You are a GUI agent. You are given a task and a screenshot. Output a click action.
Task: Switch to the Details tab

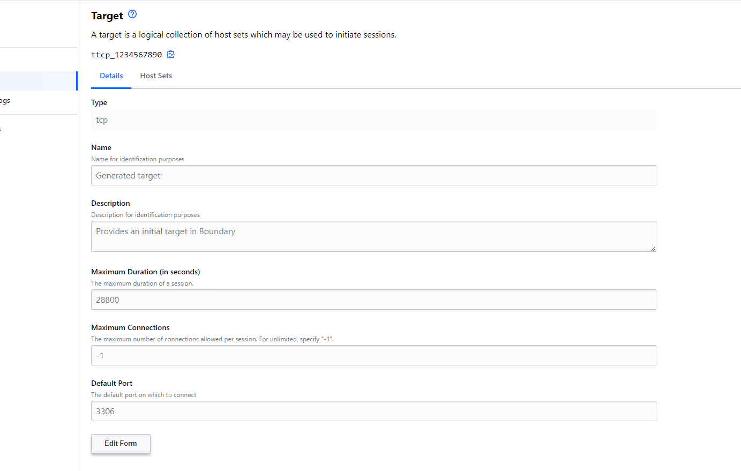point(111,76)
